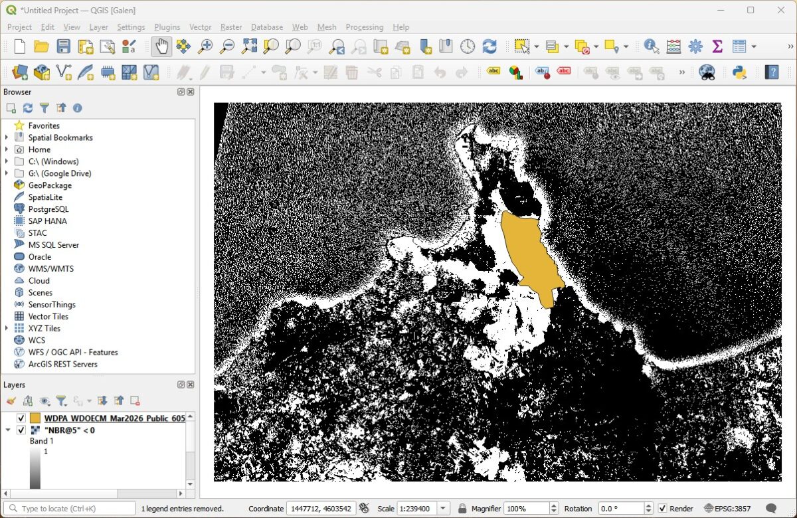The image size is (797, 518).
Task: Click Remove Layer icon in Layers panel
Action: (135, 400)
